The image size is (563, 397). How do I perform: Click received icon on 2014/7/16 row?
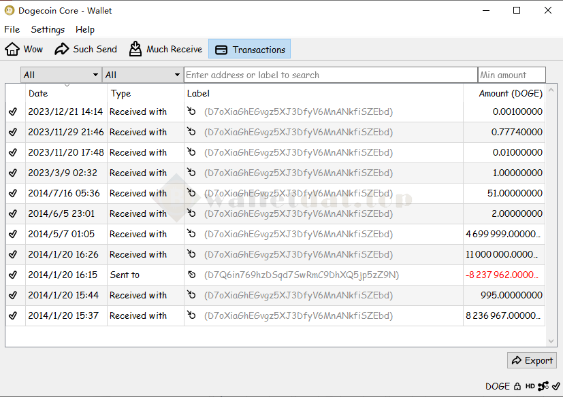(192, 193)
